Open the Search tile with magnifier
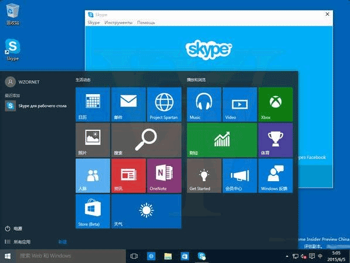Viewport: 350px width, 263px height. click(147, 140)
